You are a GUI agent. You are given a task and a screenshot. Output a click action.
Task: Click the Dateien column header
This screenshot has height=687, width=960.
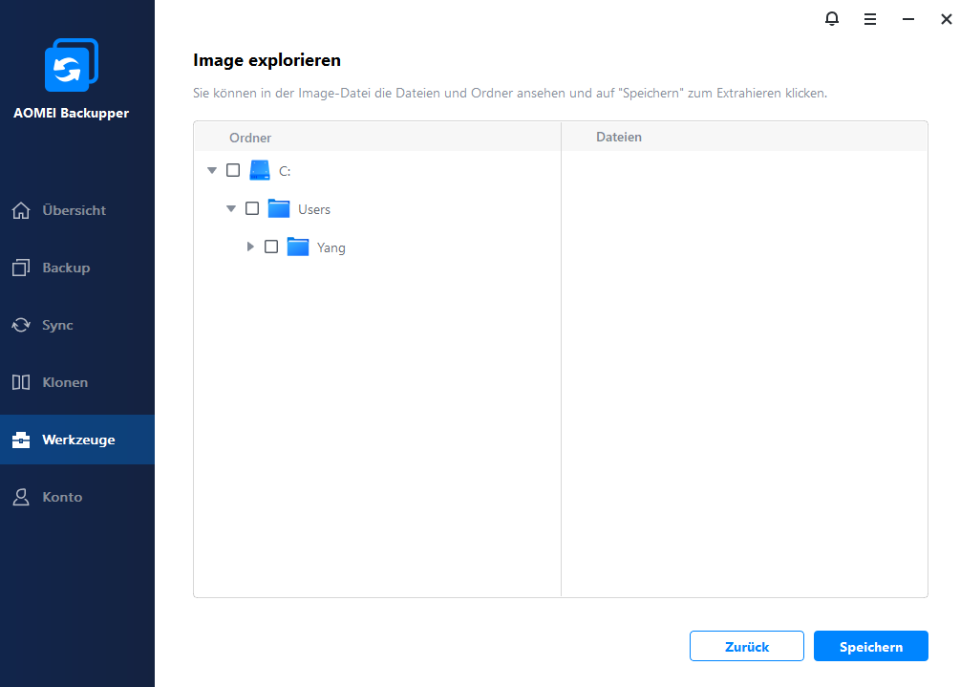[619, 137]
